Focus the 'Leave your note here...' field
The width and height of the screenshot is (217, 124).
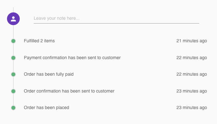click(116, 18)
